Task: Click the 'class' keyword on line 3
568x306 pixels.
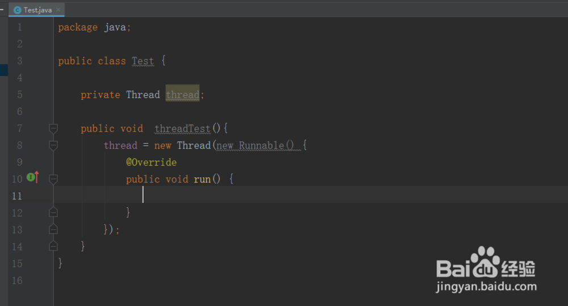Action: point(112,61)
